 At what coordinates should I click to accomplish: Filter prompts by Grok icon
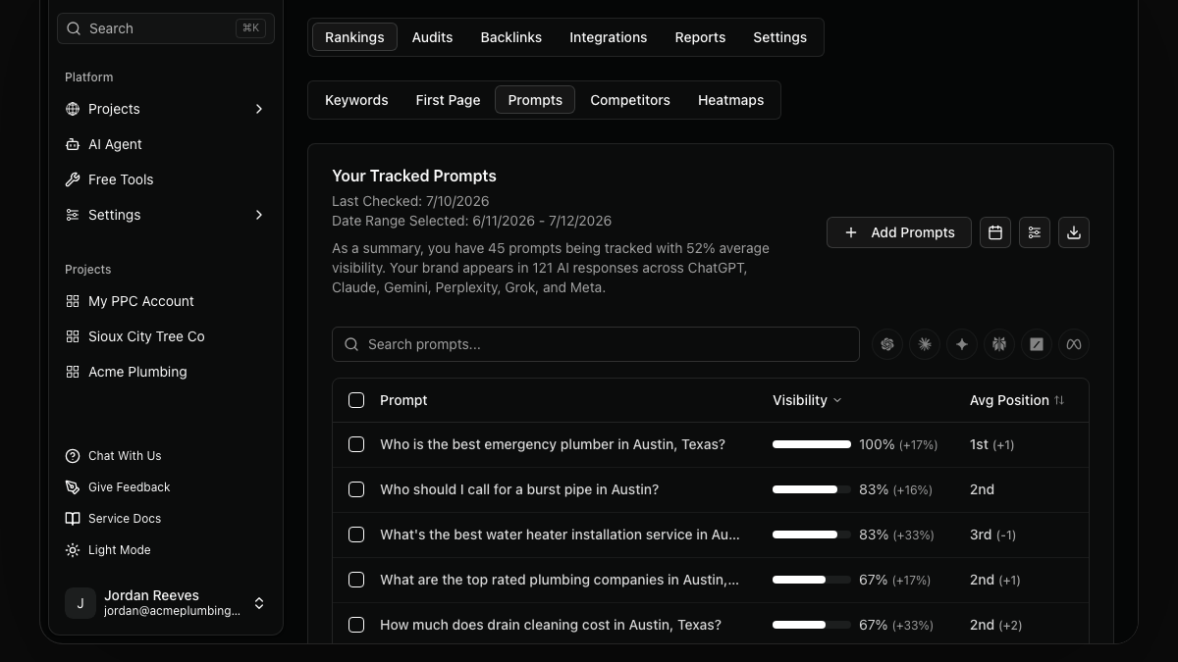click(x=1037, y=344)
